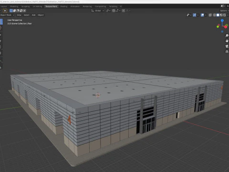The height and width of the screenshot is (172, 229).
Task: Open object types visibility dropdown
Action: 189,15
